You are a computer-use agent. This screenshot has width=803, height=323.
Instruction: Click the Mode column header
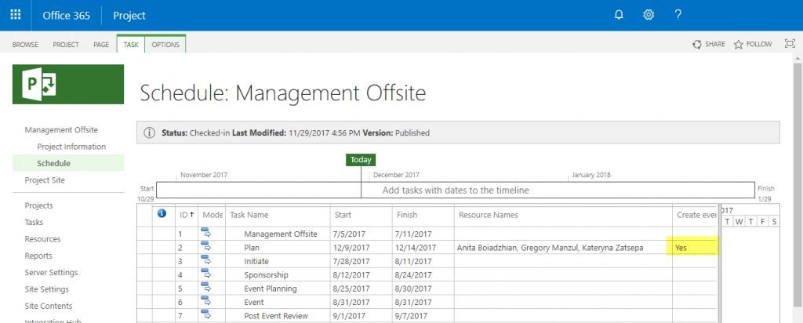212,215
